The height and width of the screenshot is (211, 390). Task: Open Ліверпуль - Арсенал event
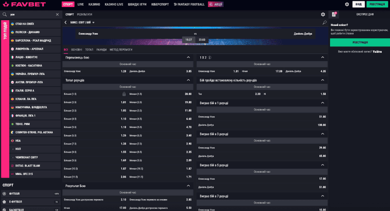pos(35,49)
